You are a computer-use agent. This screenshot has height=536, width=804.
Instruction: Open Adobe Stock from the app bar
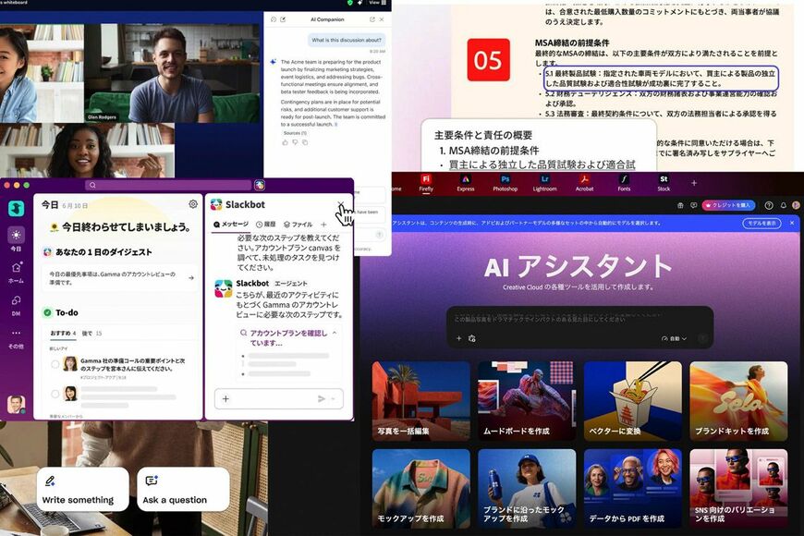click(664, 182)
